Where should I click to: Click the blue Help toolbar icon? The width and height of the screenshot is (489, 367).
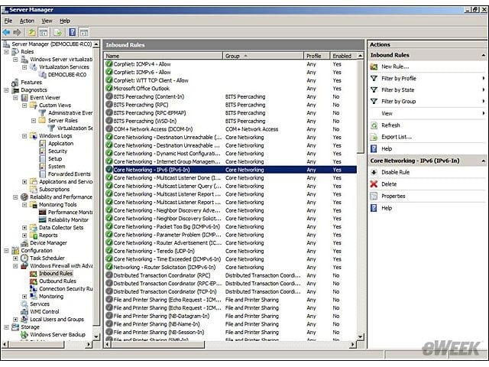[x=73, y=32]
